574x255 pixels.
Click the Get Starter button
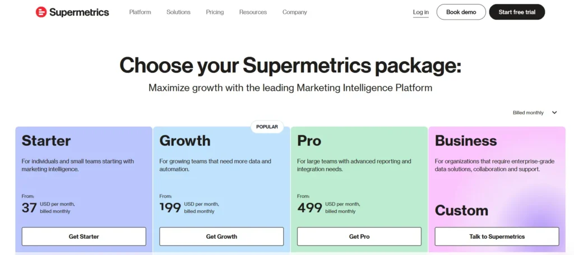click(84, 237)
